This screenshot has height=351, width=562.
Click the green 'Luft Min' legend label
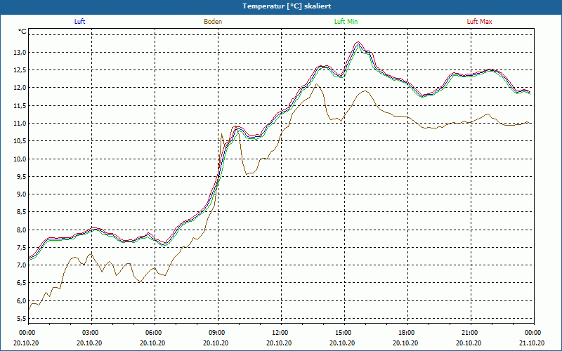[346, 22]
